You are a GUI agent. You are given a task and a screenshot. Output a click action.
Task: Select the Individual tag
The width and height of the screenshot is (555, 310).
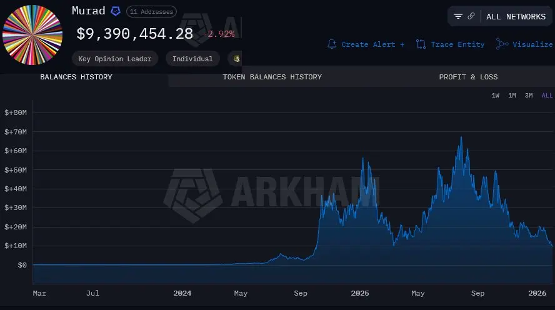[x=192, y=59]
